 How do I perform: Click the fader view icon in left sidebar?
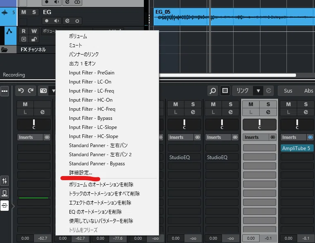[x=5, y=181]
